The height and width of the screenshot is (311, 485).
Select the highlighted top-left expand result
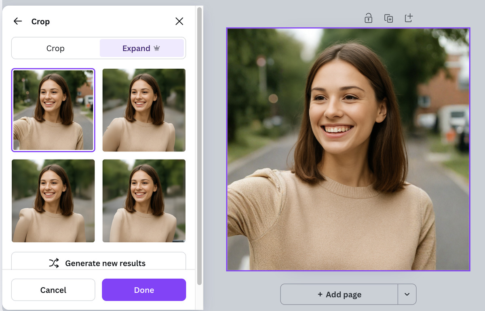pos(53,110)
